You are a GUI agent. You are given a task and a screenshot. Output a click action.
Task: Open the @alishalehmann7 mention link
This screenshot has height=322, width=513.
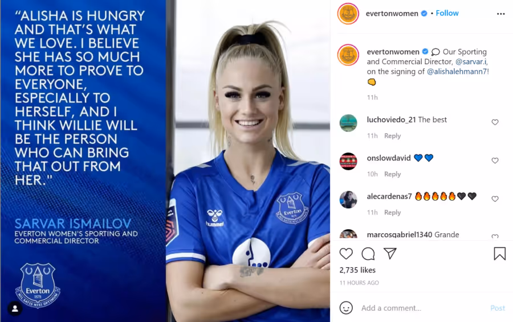[x=457, y=72]
